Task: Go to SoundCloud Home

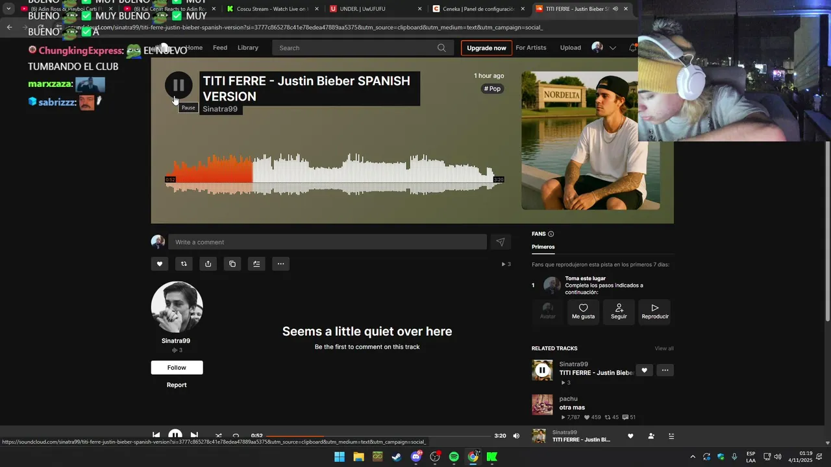Action: pos(195,47)
